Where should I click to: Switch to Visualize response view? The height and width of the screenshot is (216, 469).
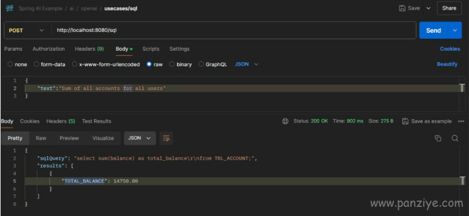point(103,138)
